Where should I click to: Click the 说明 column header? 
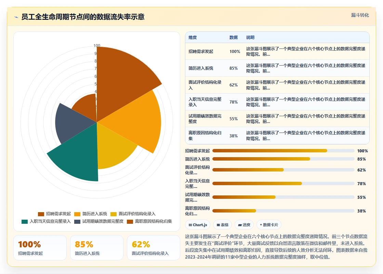point(250,37)
